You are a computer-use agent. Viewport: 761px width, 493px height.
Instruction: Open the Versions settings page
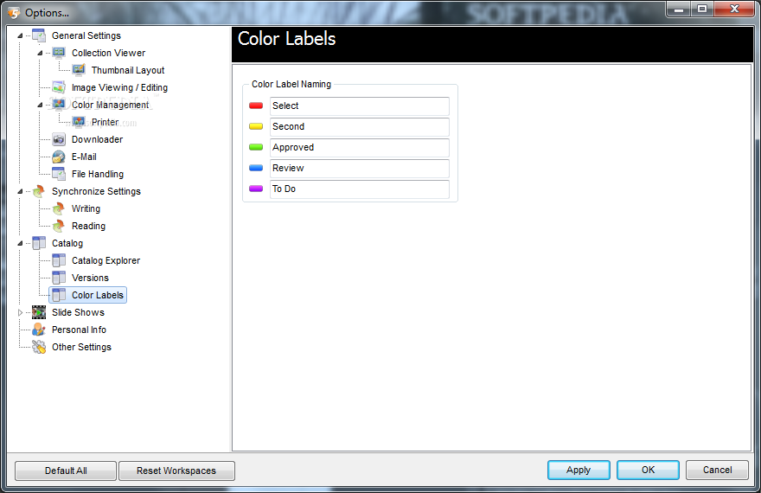tap(90, 278)
